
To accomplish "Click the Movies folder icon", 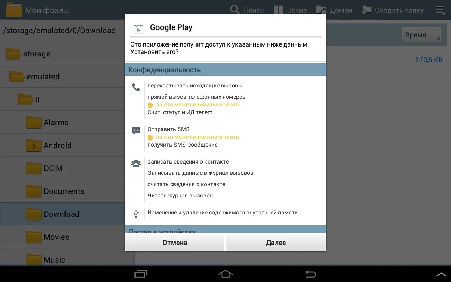I will coord(34,237).
